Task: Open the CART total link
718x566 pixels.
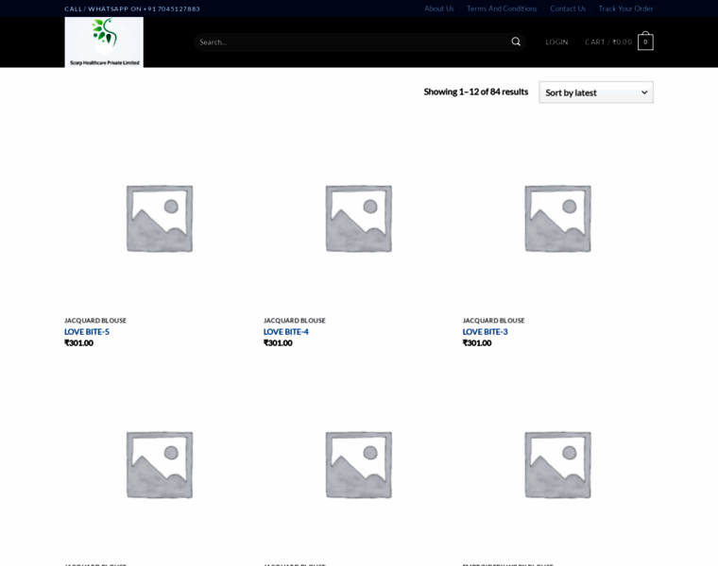Action: point(608,42)
